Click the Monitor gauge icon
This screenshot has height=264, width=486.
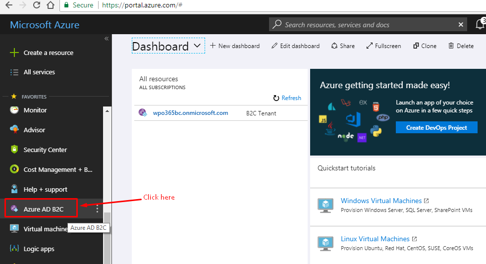coord(14,110)
